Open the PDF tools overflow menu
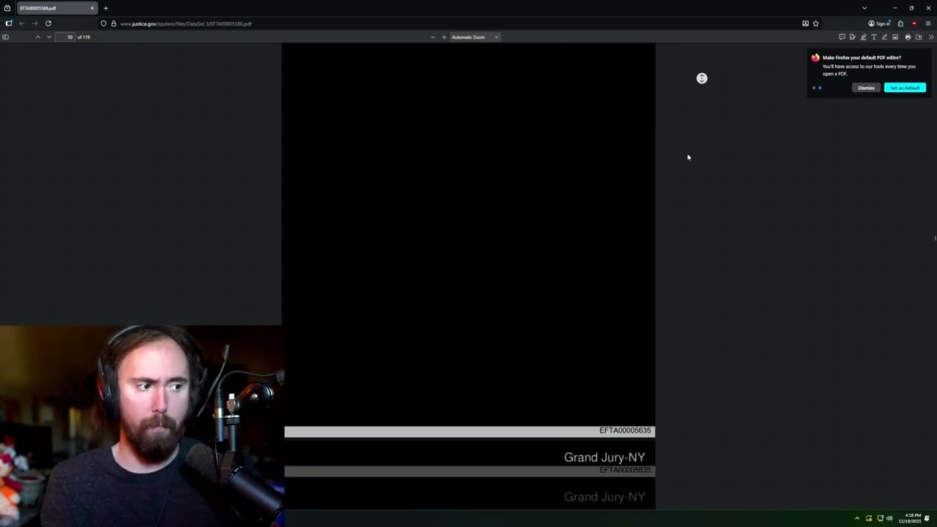This screenshot has width=937, height=527. tap(931, 37)
